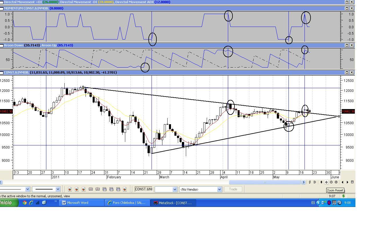Click the status bar time 9:07
This screenshot has width=366, height=229.
point(332,196)
